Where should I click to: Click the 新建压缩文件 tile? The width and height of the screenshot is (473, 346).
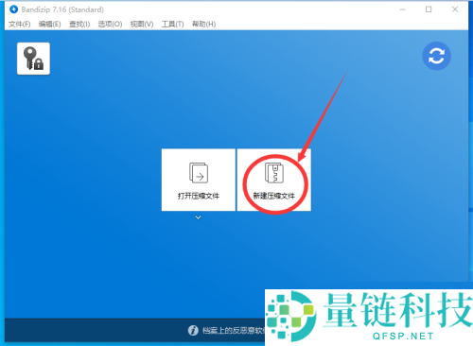point(274,180)
